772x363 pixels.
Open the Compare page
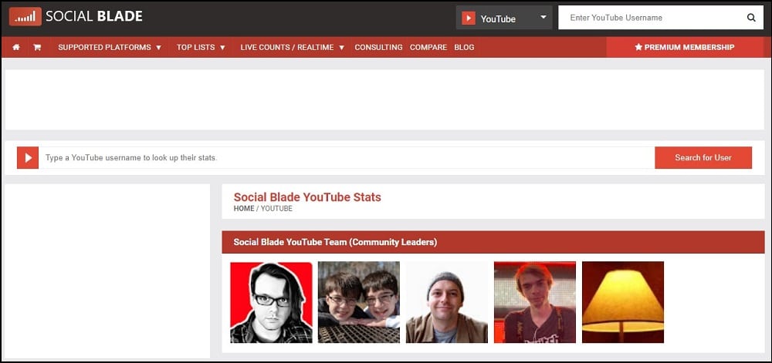(x=428, y=48)
